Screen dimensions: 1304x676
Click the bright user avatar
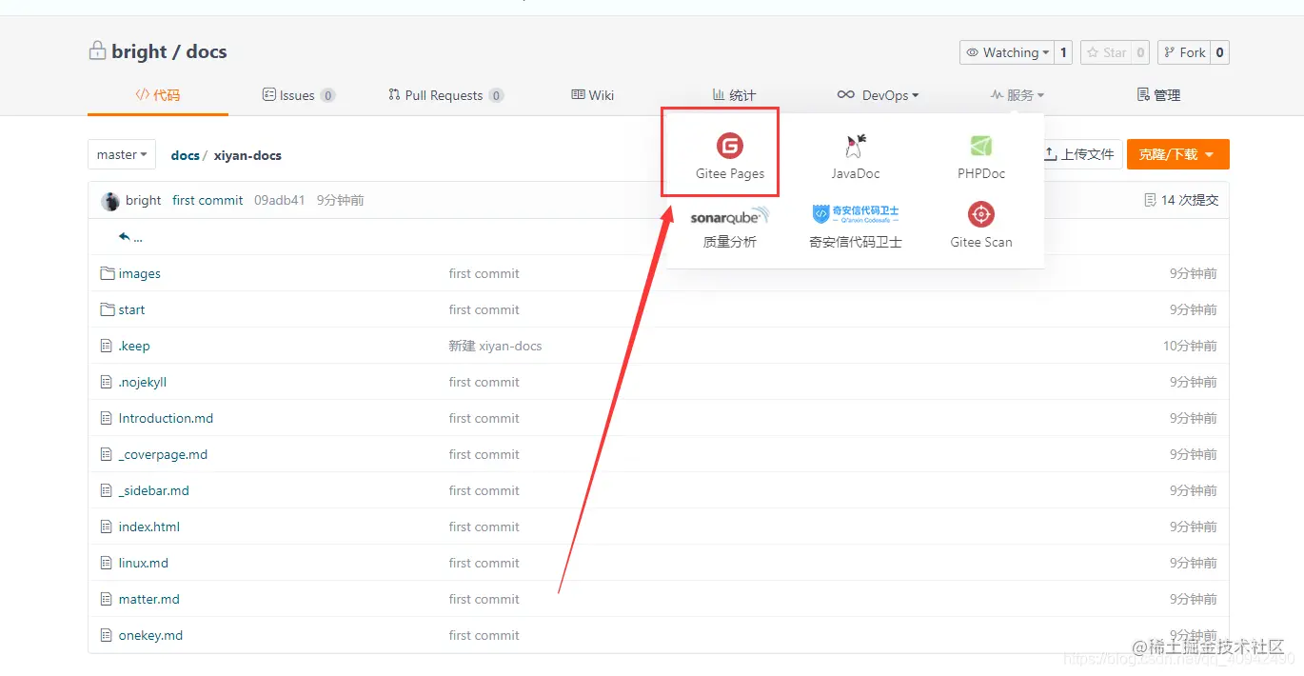[x=110, y=201]
